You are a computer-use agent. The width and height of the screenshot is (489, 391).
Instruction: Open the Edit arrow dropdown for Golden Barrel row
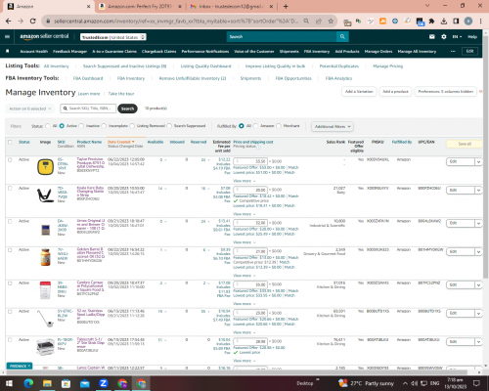[478, 252]
